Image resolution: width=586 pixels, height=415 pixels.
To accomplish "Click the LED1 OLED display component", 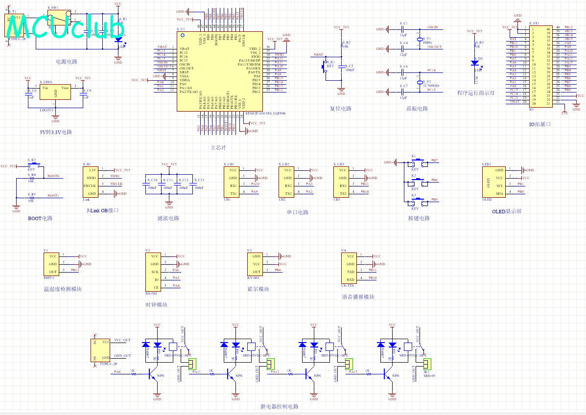I will (493, 182).
